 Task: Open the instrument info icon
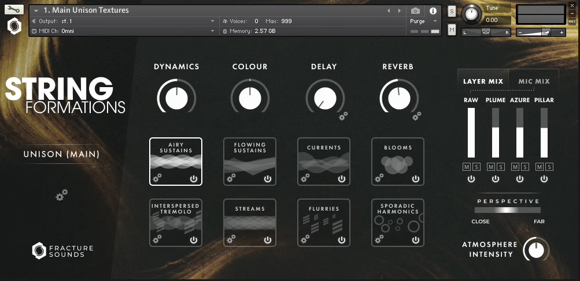pyautogui.click(x=433, y=11)
